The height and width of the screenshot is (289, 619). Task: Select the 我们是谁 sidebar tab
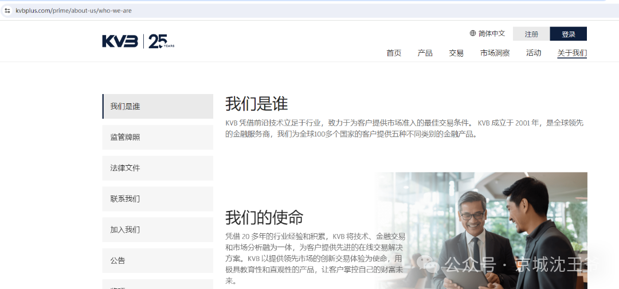coord(158,107)
